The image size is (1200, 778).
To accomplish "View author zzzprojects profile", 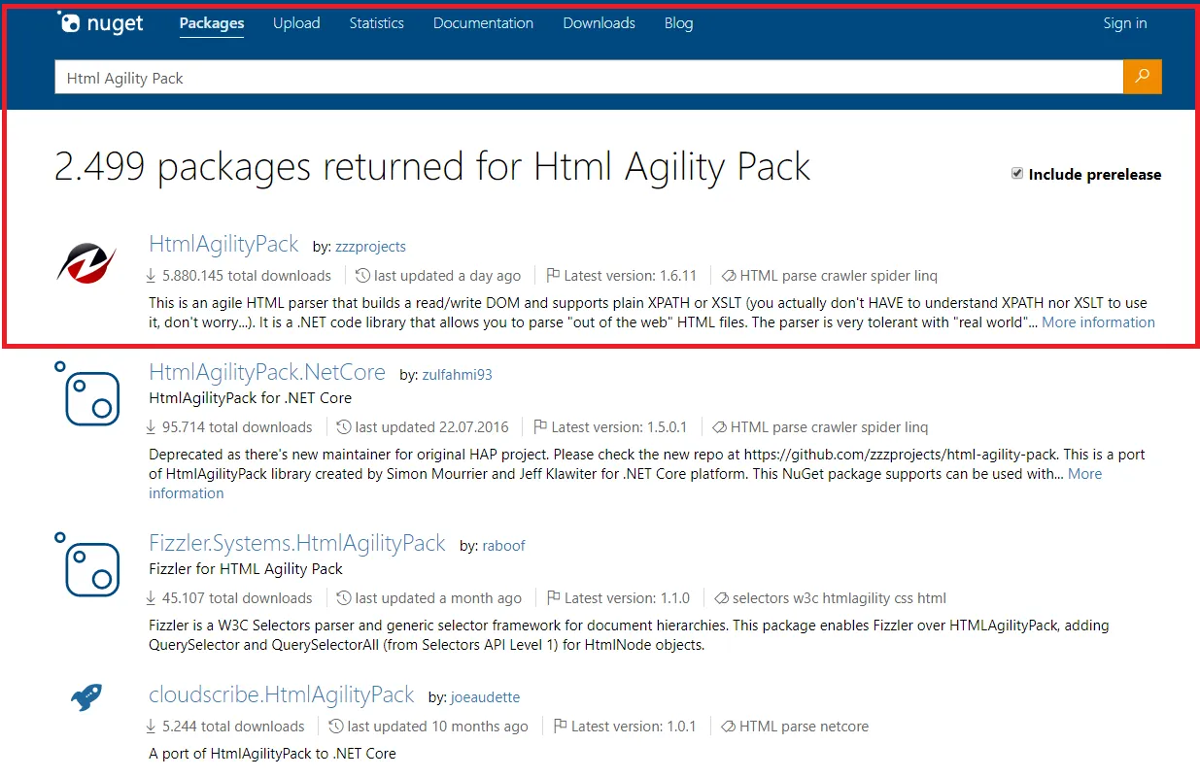I will point(370,247).
